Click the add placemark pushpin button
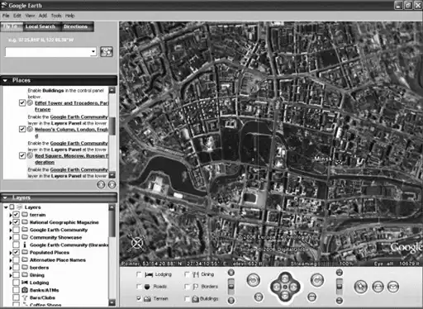 click(x=361, y=287)
